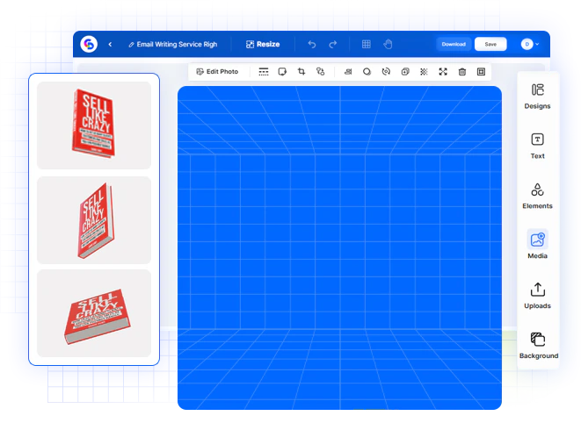Open the Elements panel
The width and height of the screenshot is (581, 430).
click(x=537, y=196)
